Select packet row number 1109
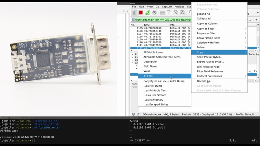Image resolution: width=260 pixels, height=146 pixels. pos(161,39)
